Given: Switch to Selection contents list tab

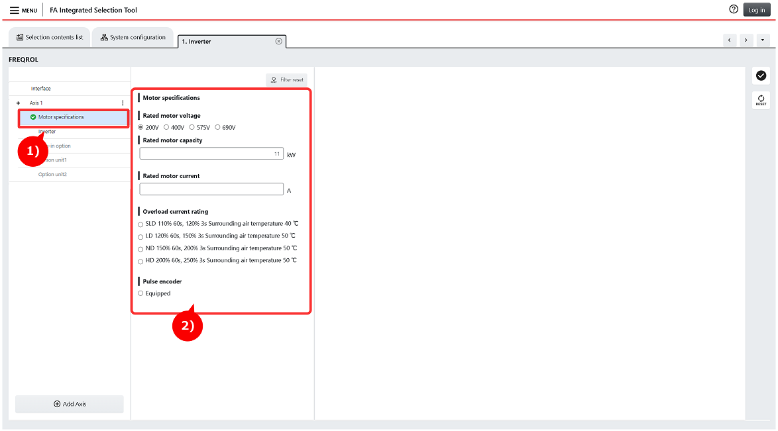Looking at the screenshot, I should click(x=50, y=37).
